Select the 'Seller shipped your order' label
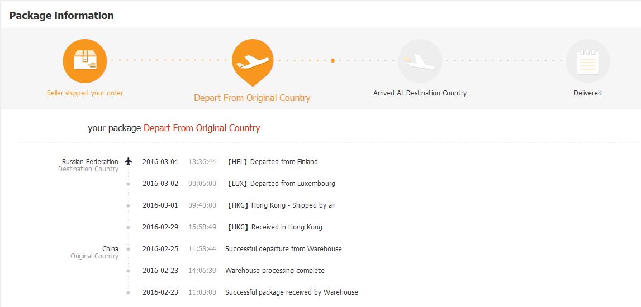Screen dimensions: 641x307 [85, 93]
